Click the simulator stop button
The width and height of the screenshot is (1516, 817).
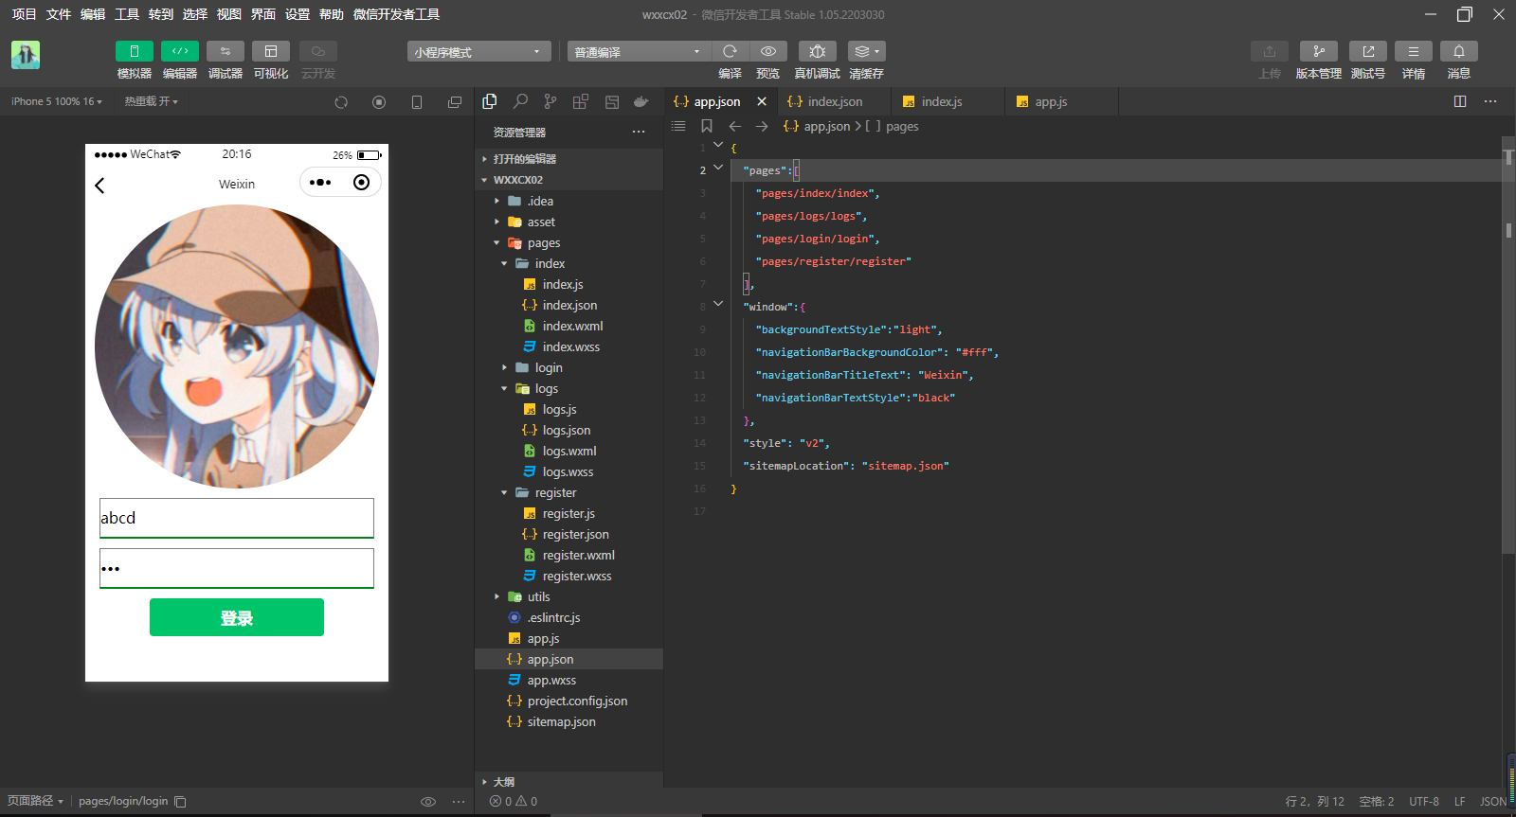pyautogui.click(x=379, y=102)
